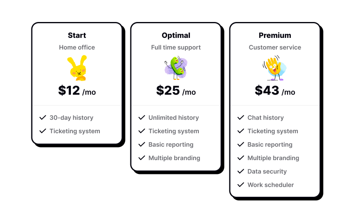Click checkmark by Optimal's Multiple branding
Image resolution: width=352 pixels, height=220 pixels.
click(x=142, y=158)
